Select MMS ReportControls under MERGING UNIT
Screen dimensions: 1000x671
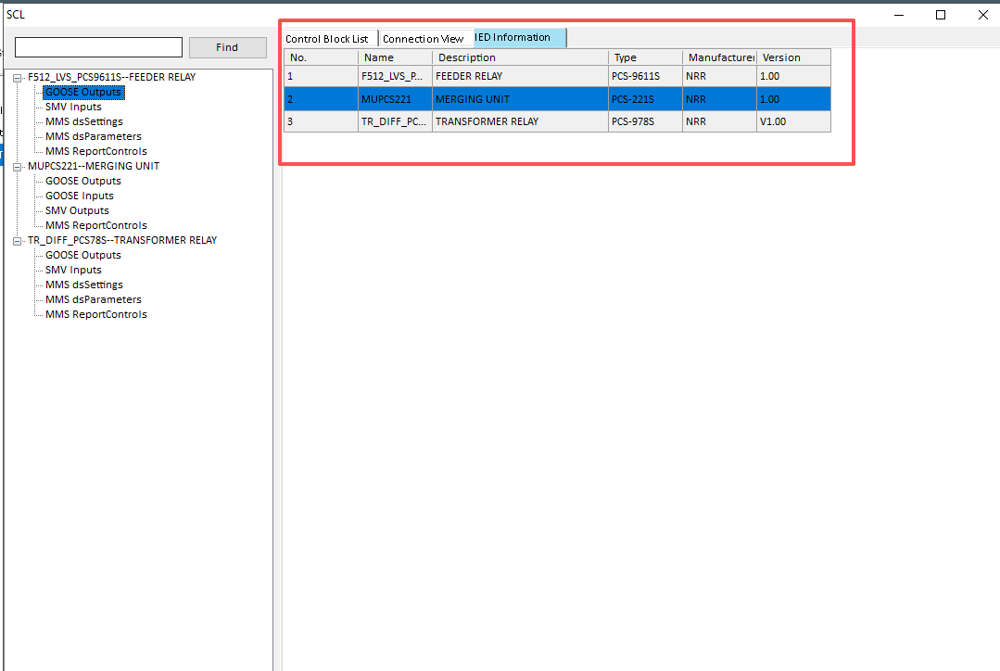click(x=96, y=225)
